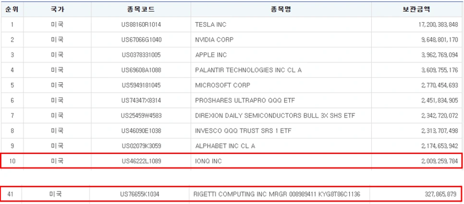Click 미국 in the IONQ INC row

pos(57,161)
